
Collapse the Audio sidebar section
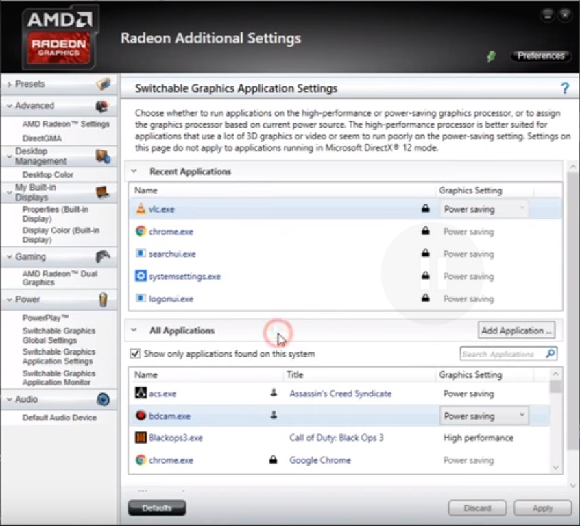9,399
